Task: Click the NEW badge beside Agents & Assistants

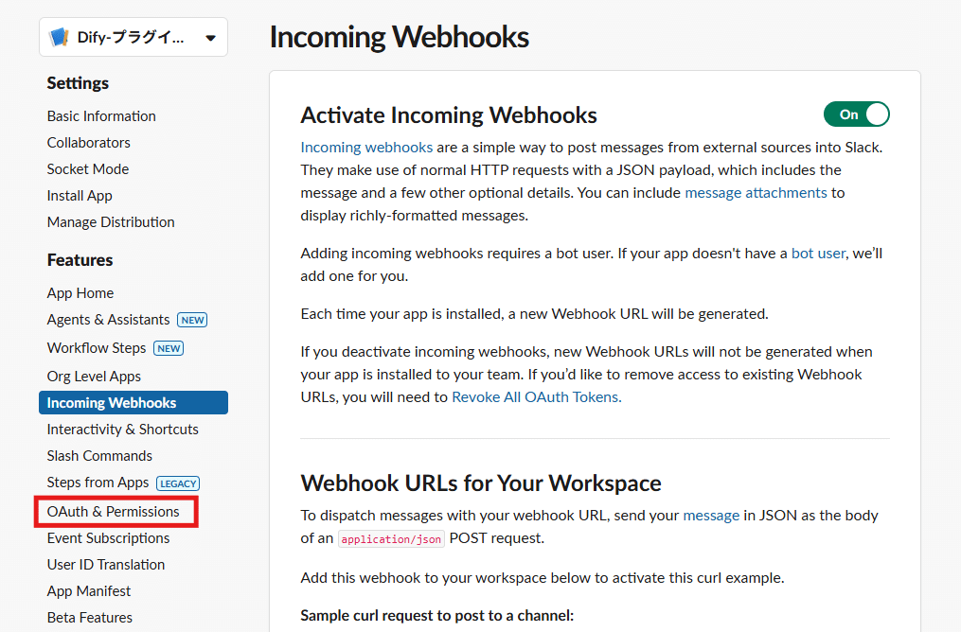Action: [192, 321]
